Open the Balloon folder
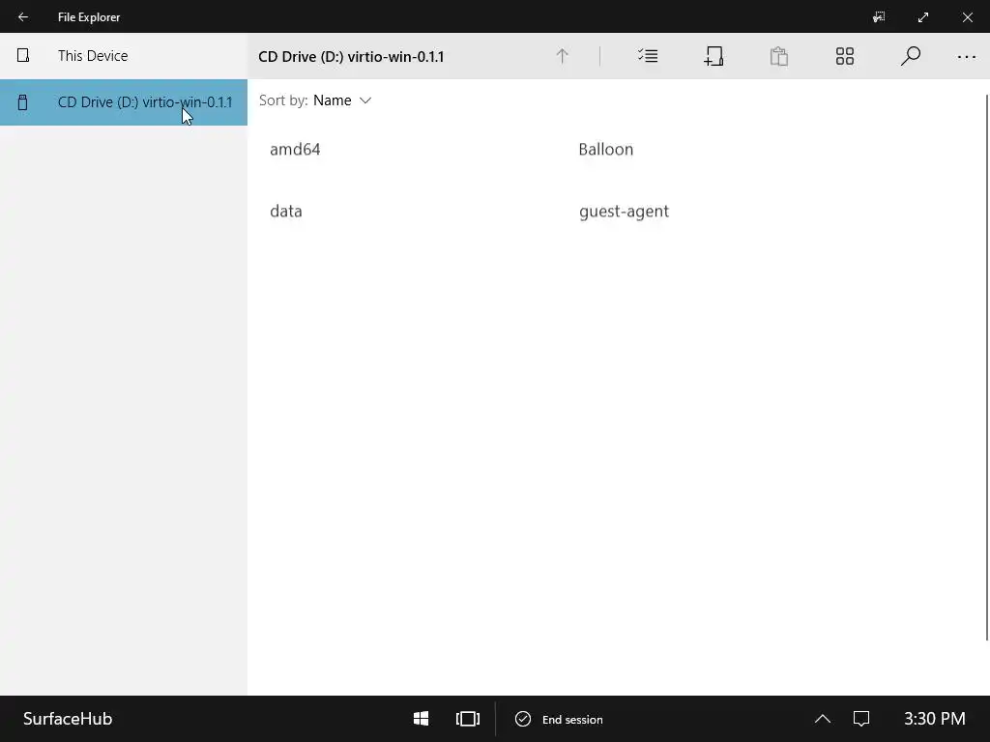990x742 pixels. click(605, 150)
